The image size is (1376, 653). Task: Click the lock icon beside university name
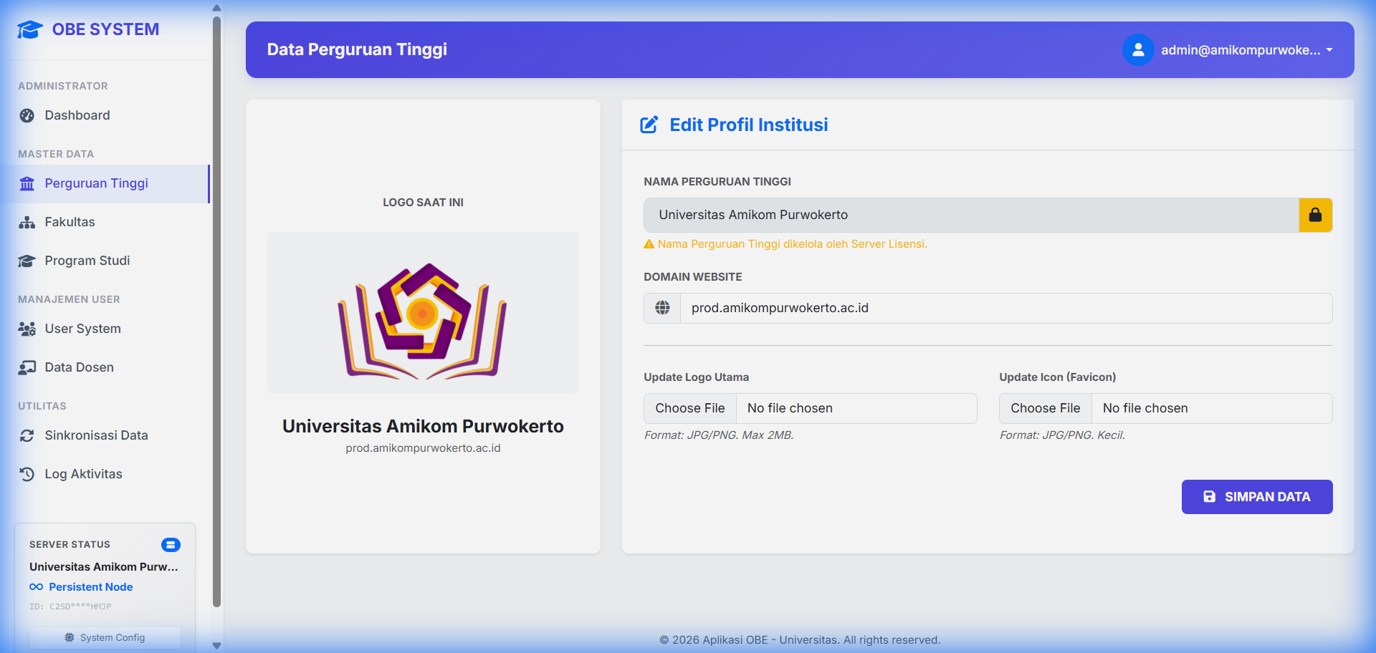pos(1315,215)
